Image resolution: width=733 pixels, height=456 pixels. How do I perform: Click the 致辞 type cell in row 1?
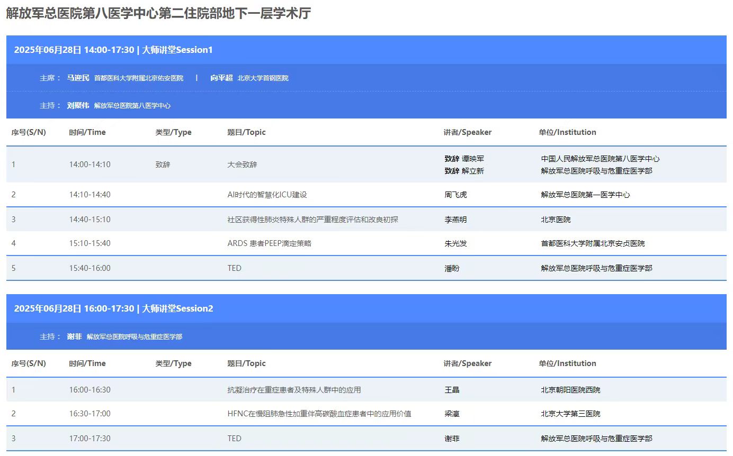[163, 165]
